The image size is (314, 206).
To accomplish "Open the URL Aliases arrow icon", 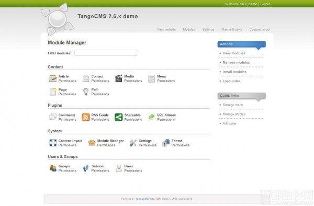I will (151, 117).
